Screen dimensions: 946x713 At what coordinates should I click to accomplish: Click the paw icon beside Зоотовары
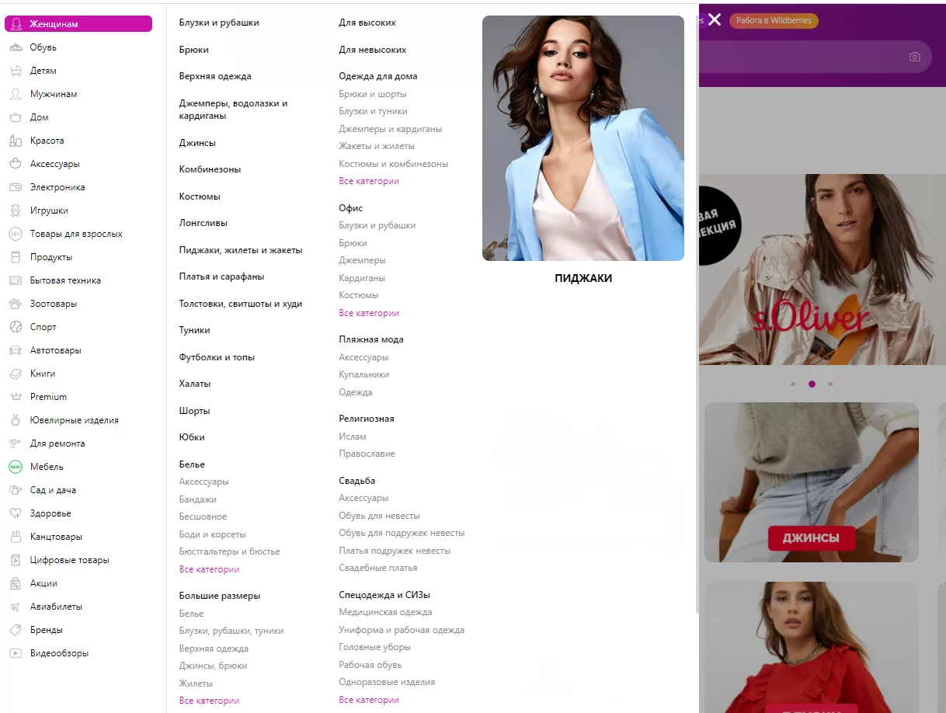coord(16,304)
